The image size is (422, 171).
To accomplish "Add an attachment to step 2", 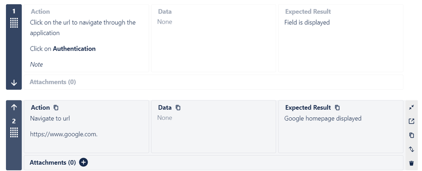I will (x=83, y=162).
